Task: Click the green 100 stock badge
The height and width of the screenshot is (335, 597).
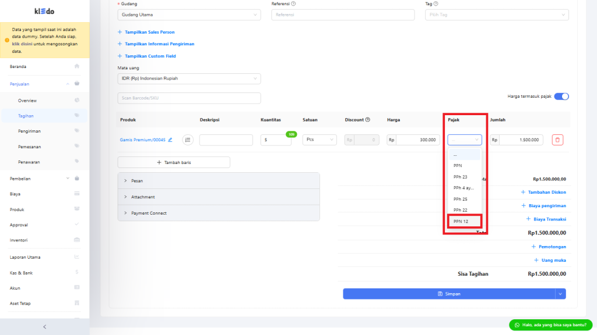Action: (x=292, y=134)
